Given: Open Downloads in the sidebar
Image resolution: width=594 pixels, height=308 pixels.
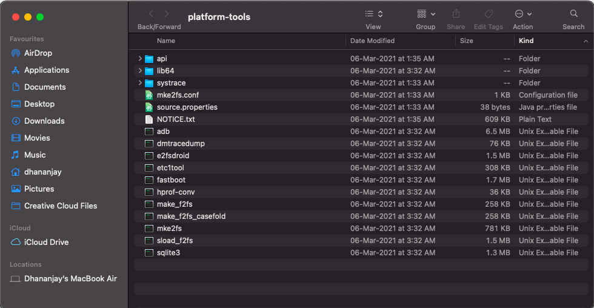Looking at the screenshot, I should (x=38, y=121).
